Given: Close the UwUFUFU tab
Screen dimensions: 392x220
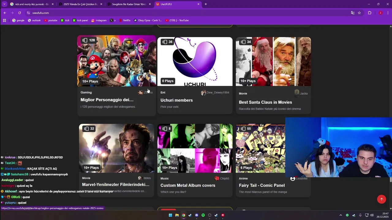Looking at the screenshot, I should pos(198,4).
